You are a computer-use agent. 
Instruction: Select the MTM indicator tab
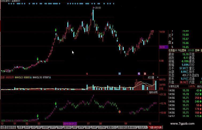(81, 127)
